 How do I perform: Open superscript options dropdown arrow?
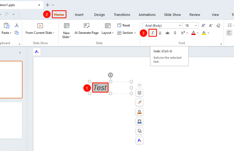click(187, 33)
